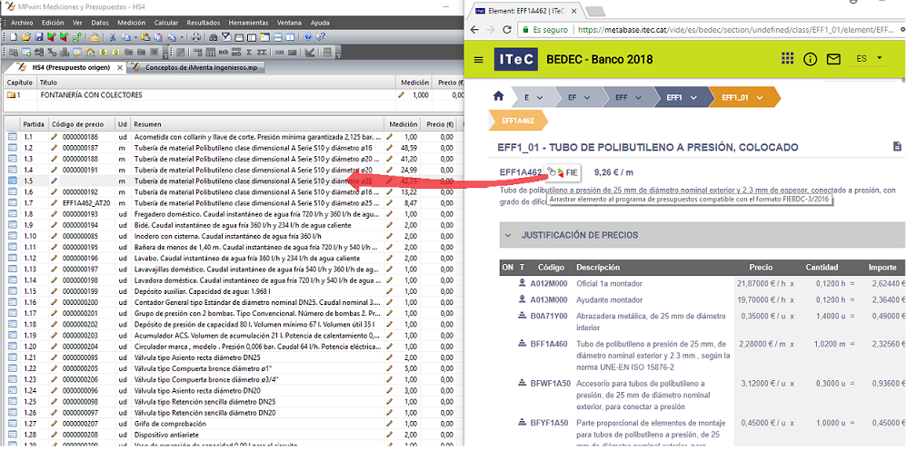Screen dimensions: 907x450
Task: Open the apps grid icon in BEDEC header
Action: [x=787, y=58]
